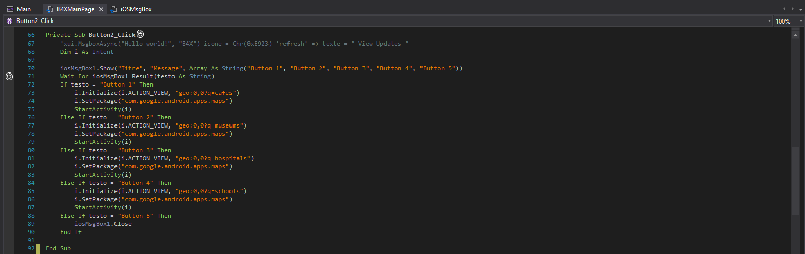Click the resumable sub icon after Button2_Click
Viewport: 805px width, 254px height.
pyautogui.click(x=140, y=34)
